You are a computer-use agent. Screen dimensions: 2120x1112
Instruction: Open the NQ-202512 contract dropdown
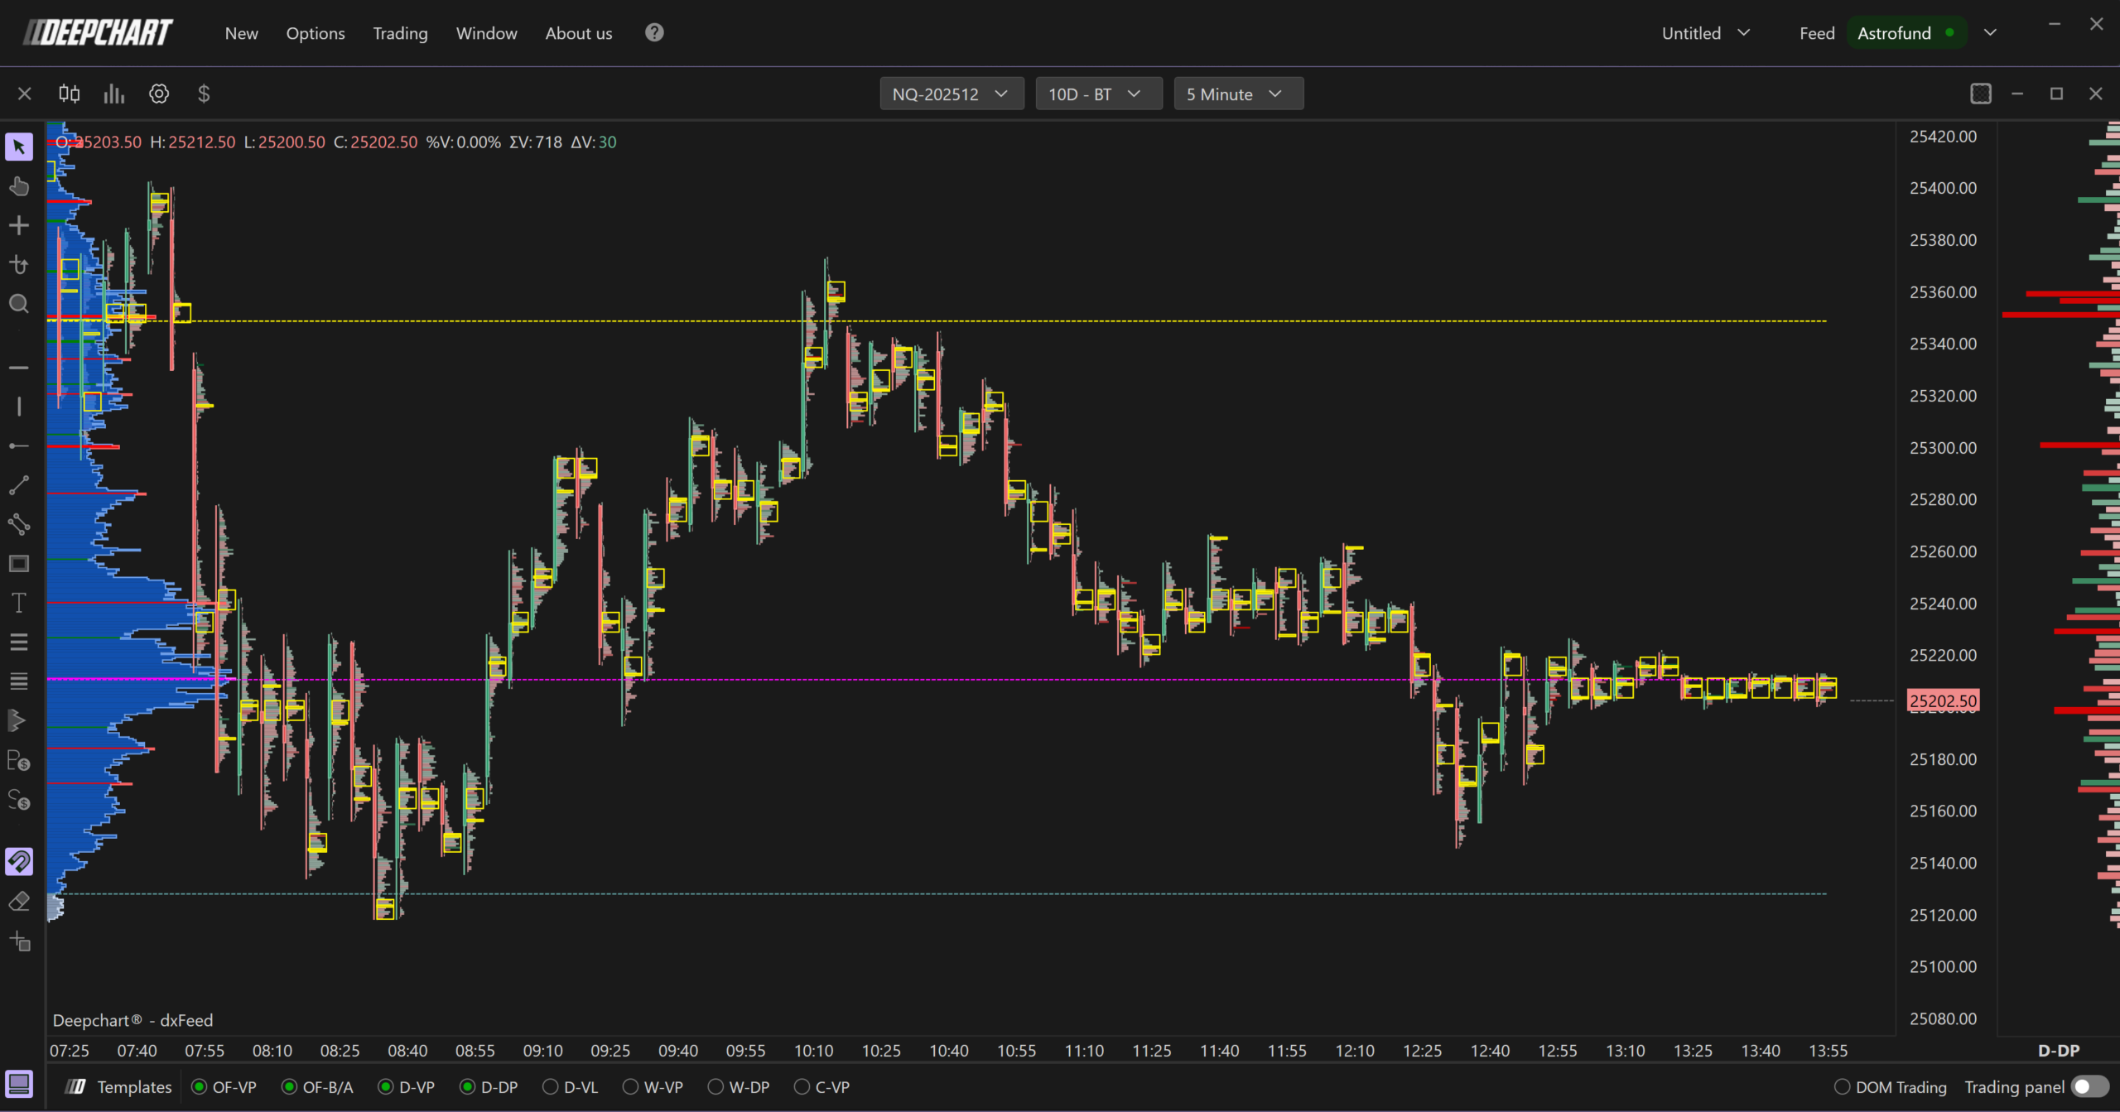(x=951, y=94)
